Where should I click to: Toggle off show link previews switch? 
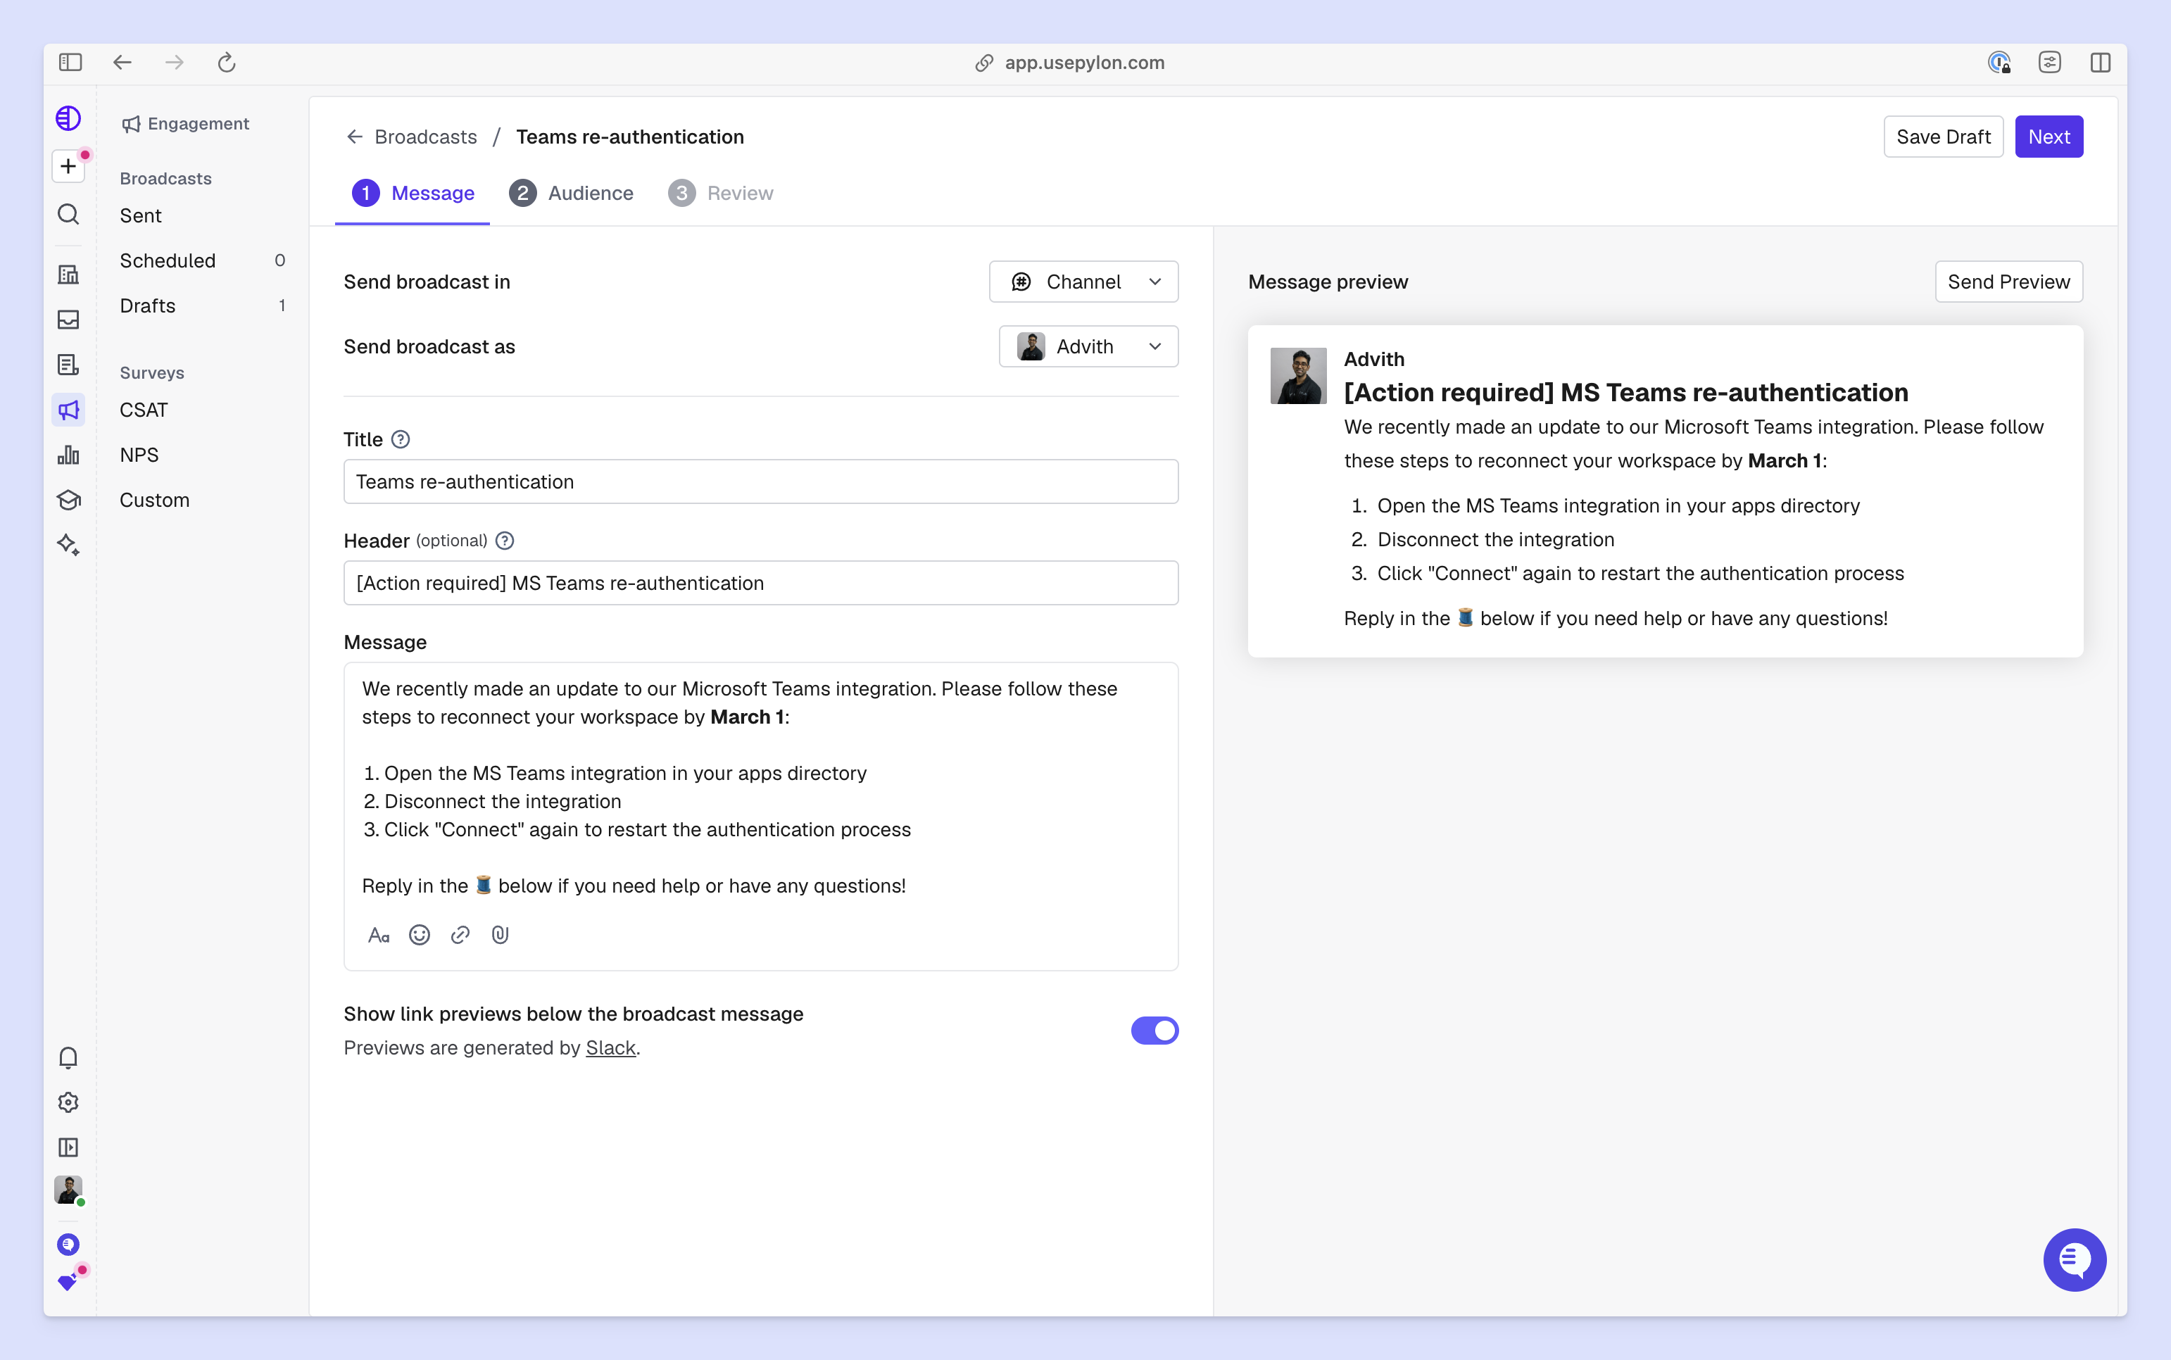click(x=1154, y=1031)
